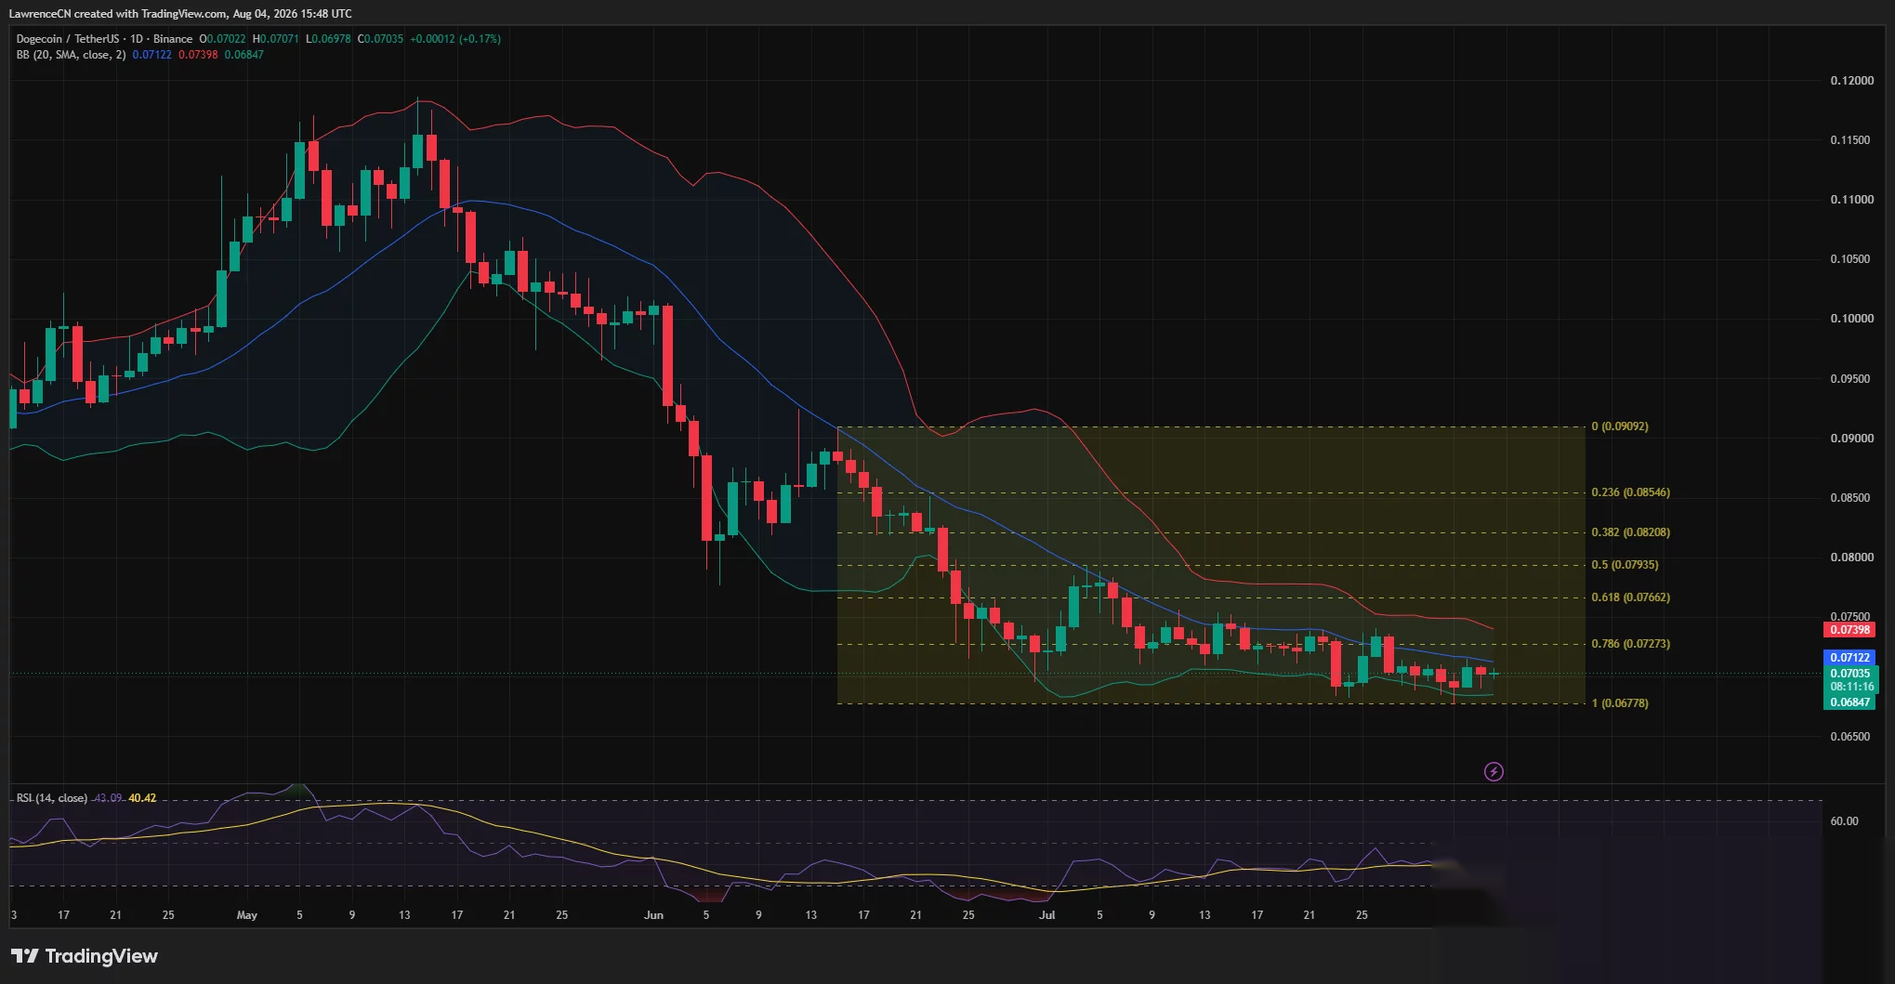Click the 0.11000 price axis label
The height and width of the screenshot is (984, 1895).
click(x=1852, y=200)
